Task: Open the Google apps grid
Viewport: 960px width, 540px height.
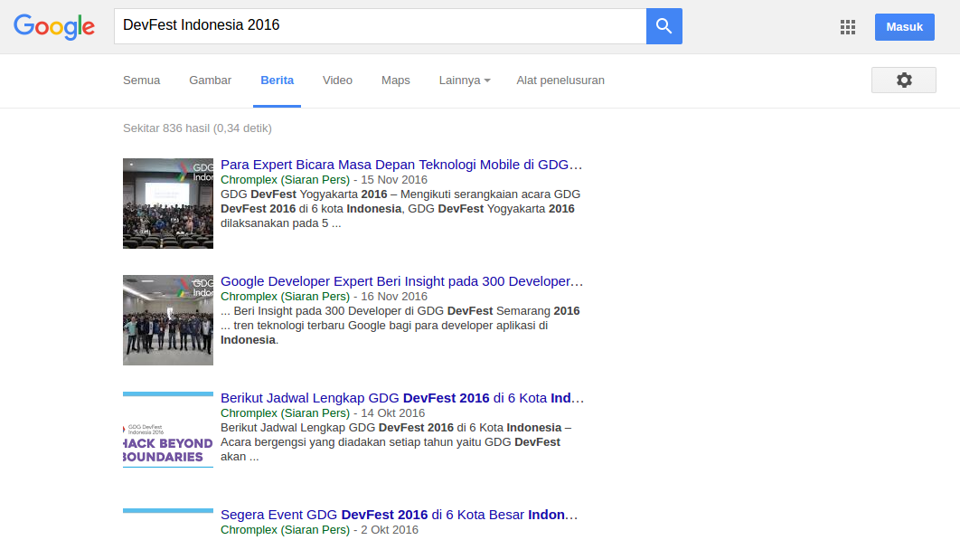Action: [847, 27]
